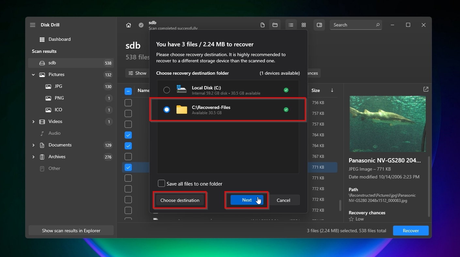Select the PNG category item
Screen dimensions: 460x257
pyautogui.click(x=71, y=98)
